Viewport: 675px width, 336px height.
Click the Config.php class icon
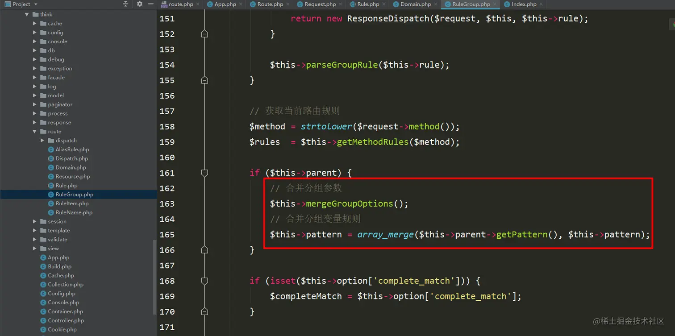pos(43,293)
